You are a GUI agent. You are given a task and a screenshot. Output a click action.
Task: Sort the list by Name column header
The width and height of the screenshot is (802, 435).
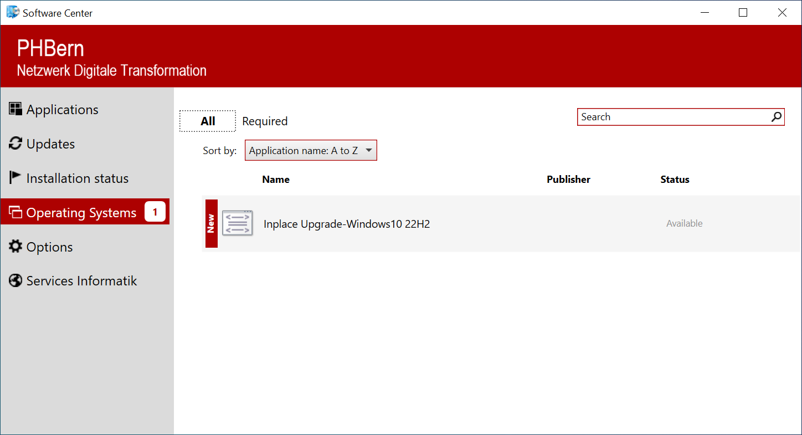coord(276,180)
